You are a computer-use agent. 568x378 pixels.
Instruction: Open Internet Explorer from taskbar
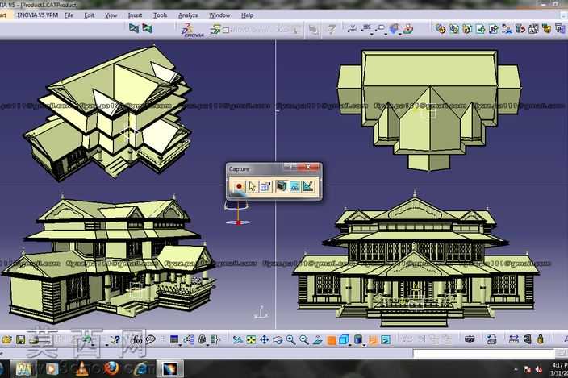(x=140, y=369)
